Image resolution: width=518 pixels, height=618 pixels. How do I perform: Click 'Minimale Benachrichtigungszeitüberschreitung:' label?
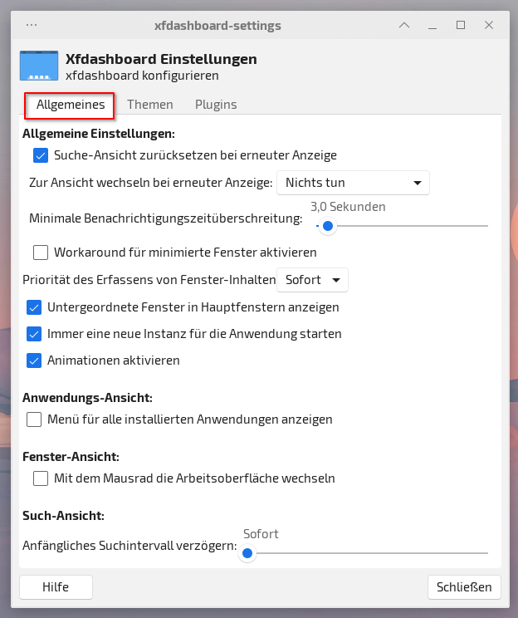(166, 218)
